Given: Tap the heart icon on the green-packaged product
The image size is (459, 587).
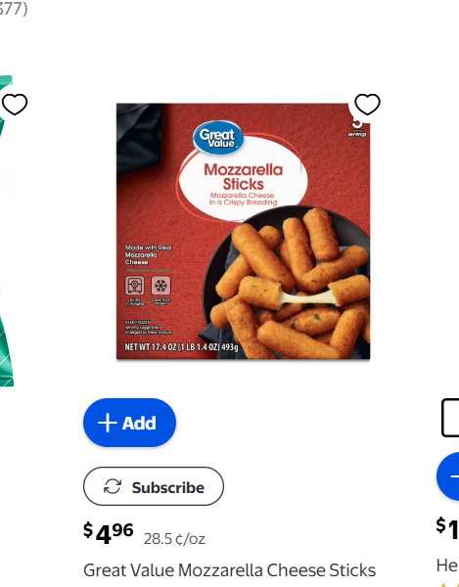Looking at the screenshot, I should point(15,104).
